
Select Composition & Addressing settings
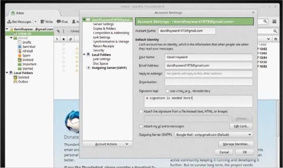pos(111,33)
